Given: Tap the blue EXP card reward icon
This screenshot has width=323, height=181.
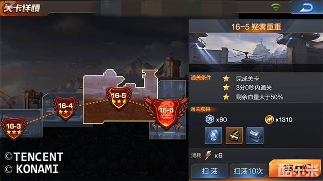Looking at the screenshot, I should (213, 135).
